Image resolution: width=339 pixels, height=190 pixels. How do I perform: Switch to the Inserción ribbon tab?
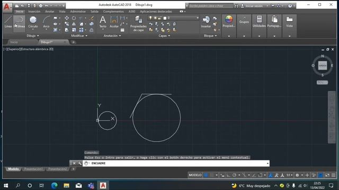tap(34, 12)
